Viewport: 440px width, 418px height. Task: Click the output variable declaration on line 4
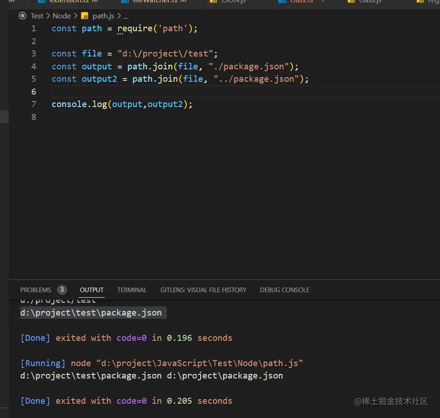click(x=97, y=67)
